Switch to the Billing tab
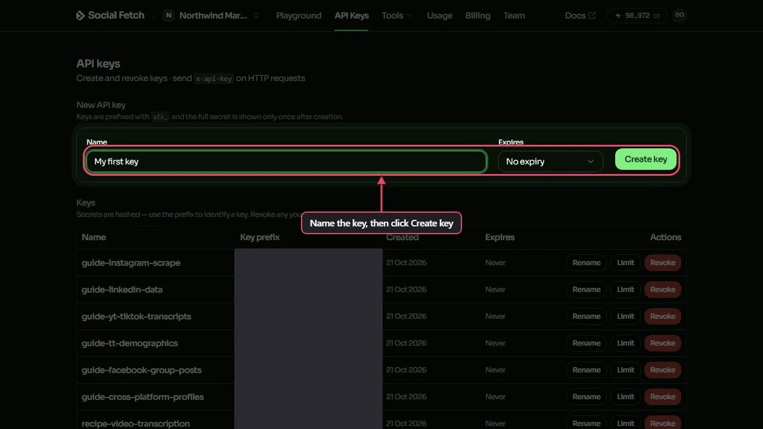The height and width of the screenshot is (429, 763). pos(478,15)
